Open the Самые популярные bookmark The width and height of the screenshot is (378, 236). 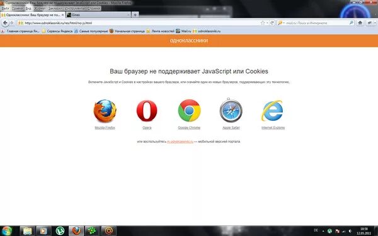point(91,31)
